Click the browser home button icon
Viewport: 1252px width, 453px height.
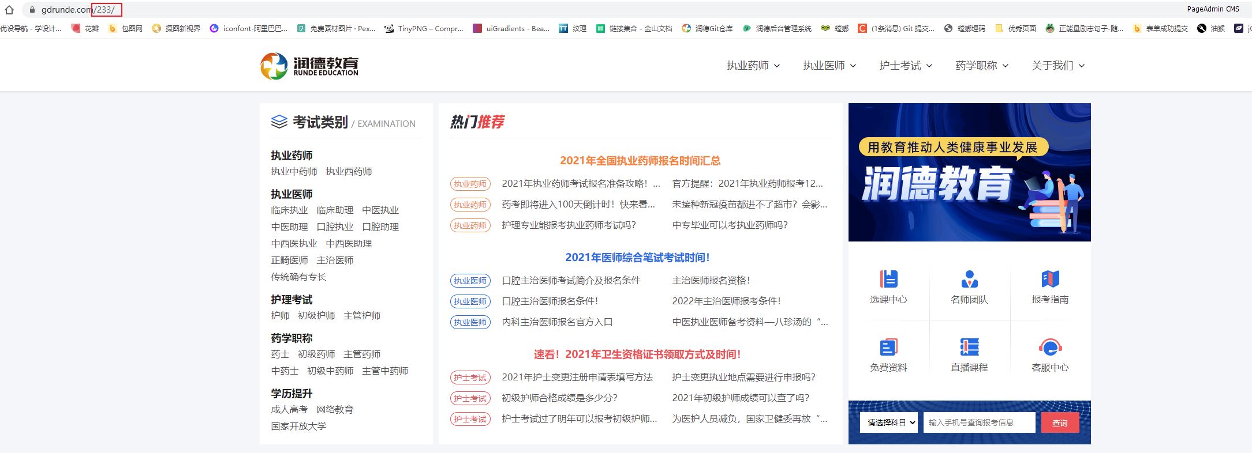(x=9, y=10)
